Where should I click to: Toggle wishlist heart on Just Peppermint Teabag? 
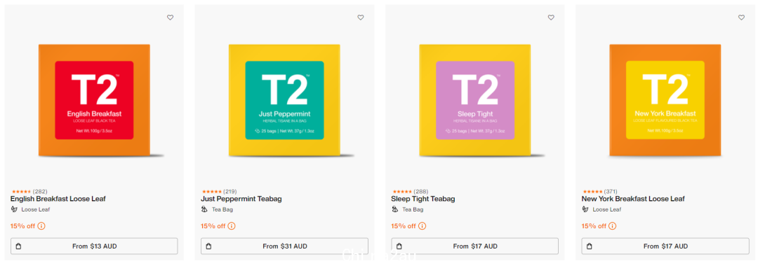(361, 18)
